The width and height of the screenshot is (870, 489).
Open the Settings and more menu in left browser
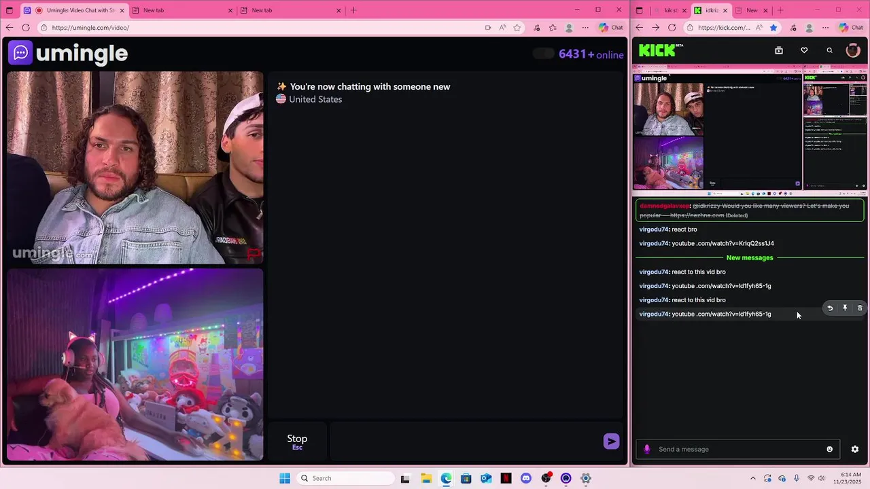(x=585, y=28)
